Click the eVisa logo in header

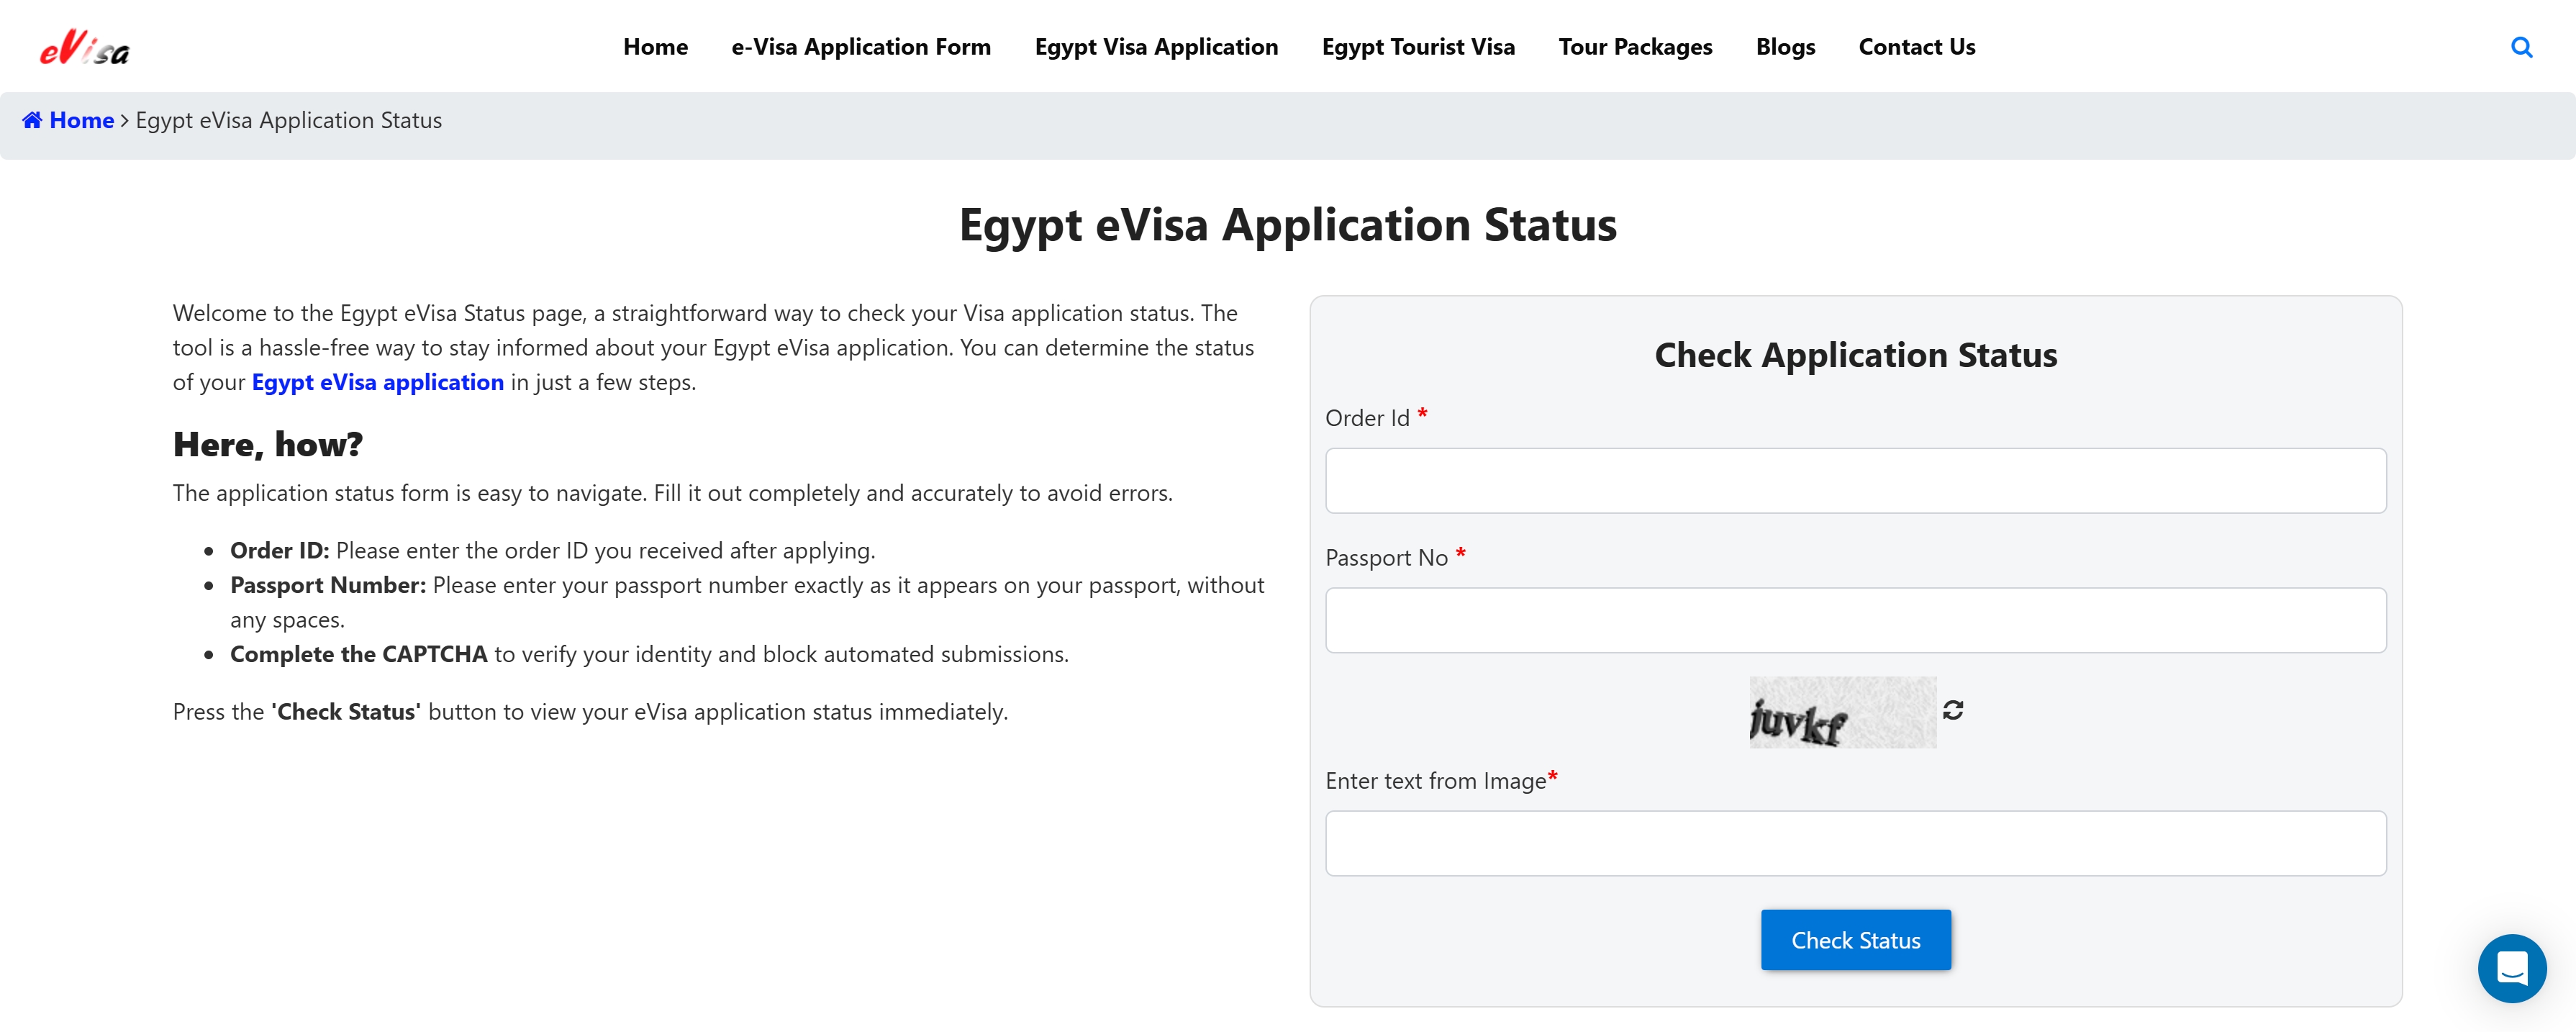[85, 48]
